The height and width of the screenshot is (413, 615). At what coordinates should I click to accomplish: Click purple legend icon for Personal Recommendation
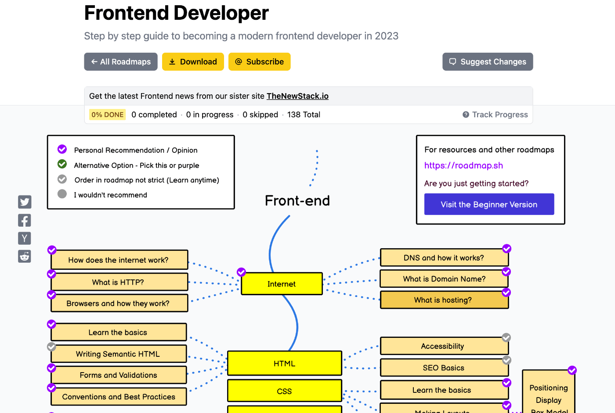(x=62, y=149)
